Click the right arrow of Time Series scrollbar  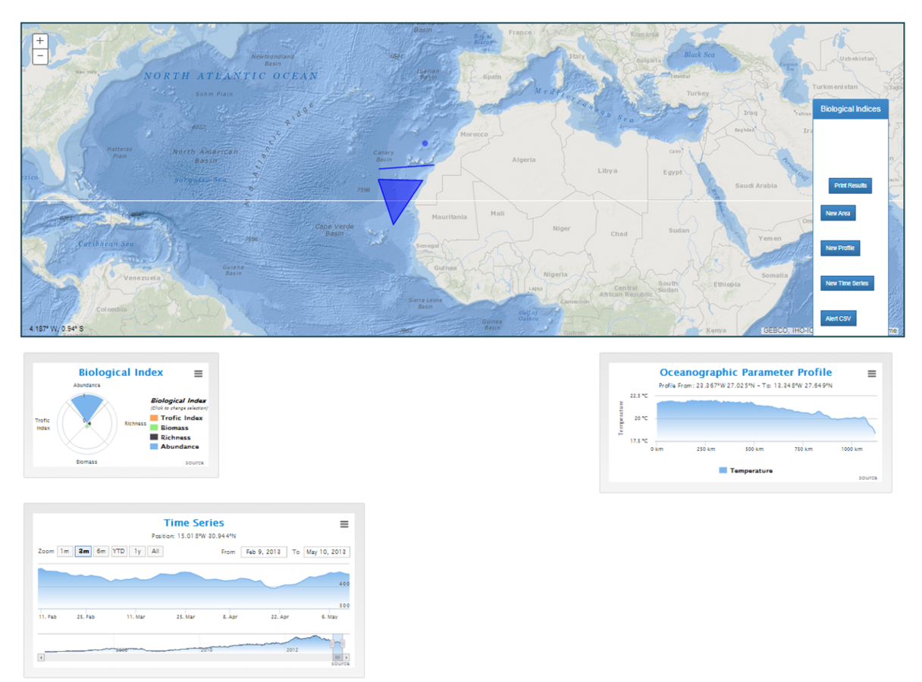point(347,657)
